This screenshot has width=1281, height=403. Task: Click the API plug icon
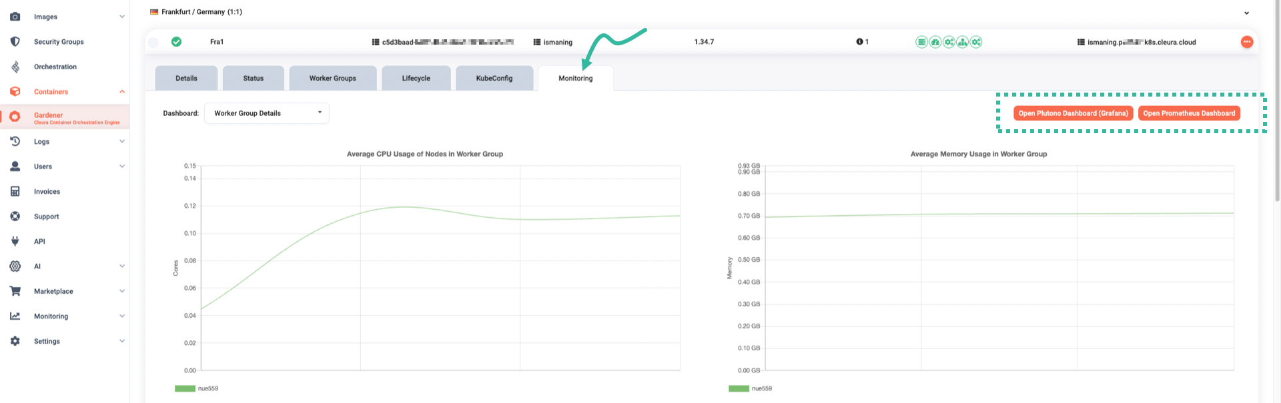[x=15, y=241]
